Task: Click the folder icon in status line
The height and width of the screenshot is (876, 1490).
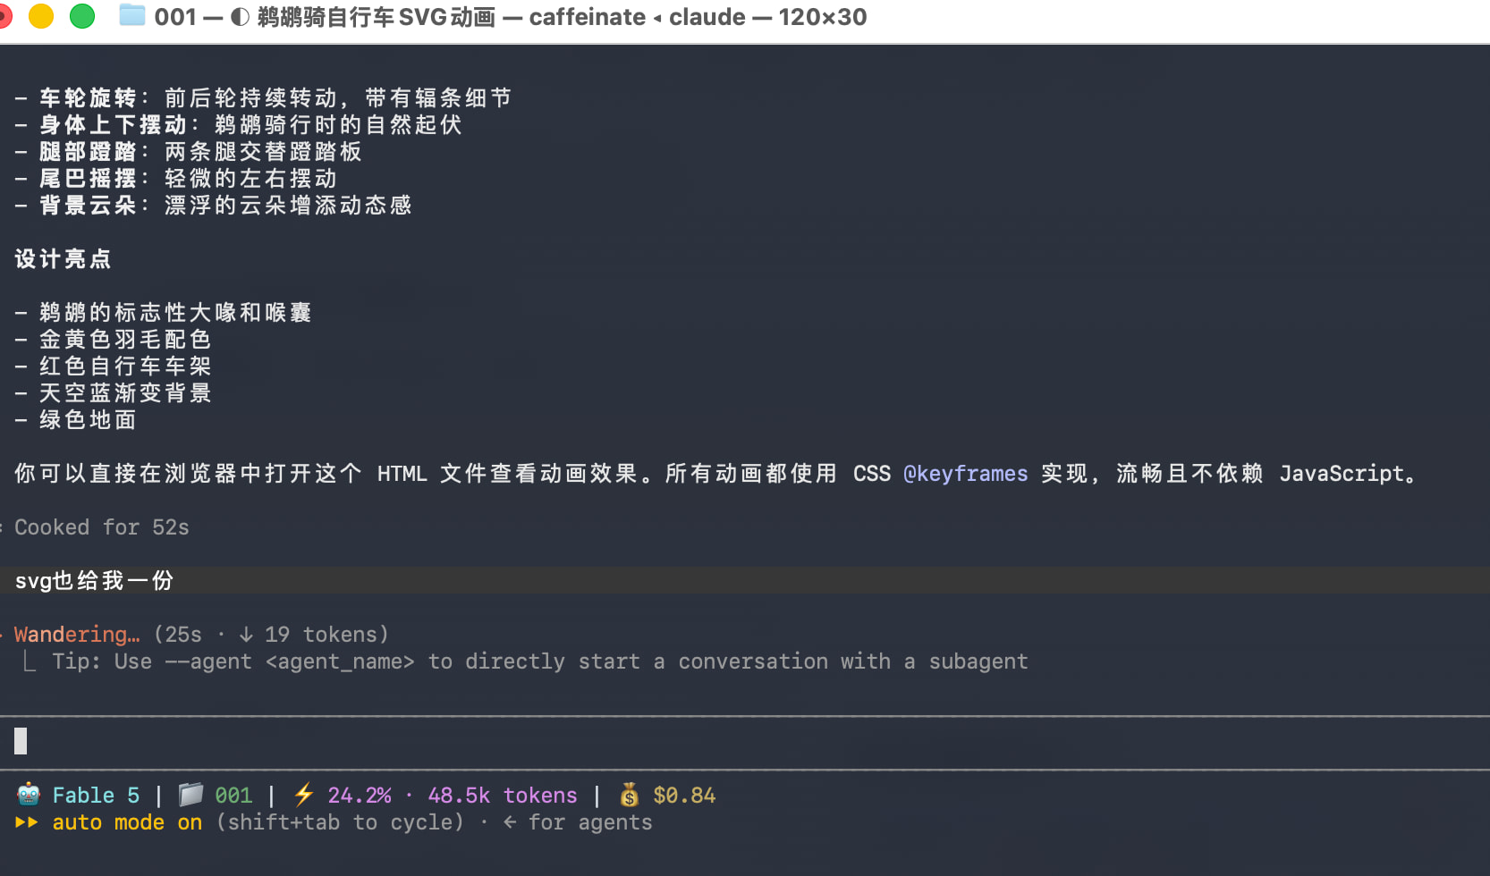Action: click(190, 795)
